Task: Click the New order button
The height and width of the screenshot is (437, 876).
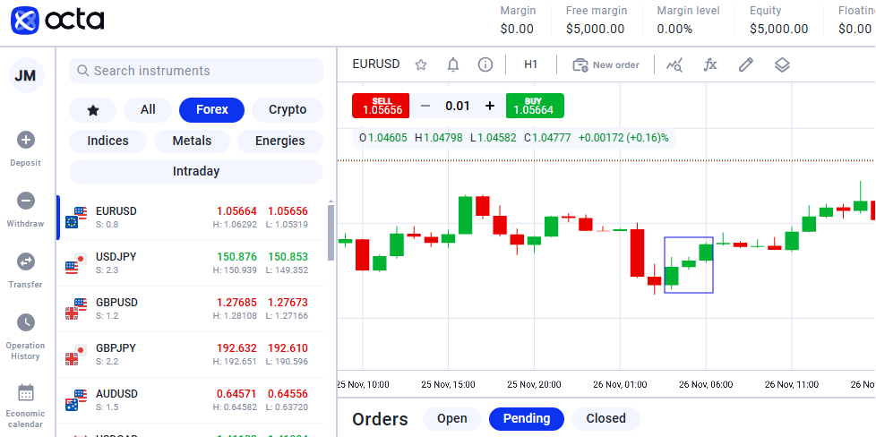Action: click(x=606, y=64)
